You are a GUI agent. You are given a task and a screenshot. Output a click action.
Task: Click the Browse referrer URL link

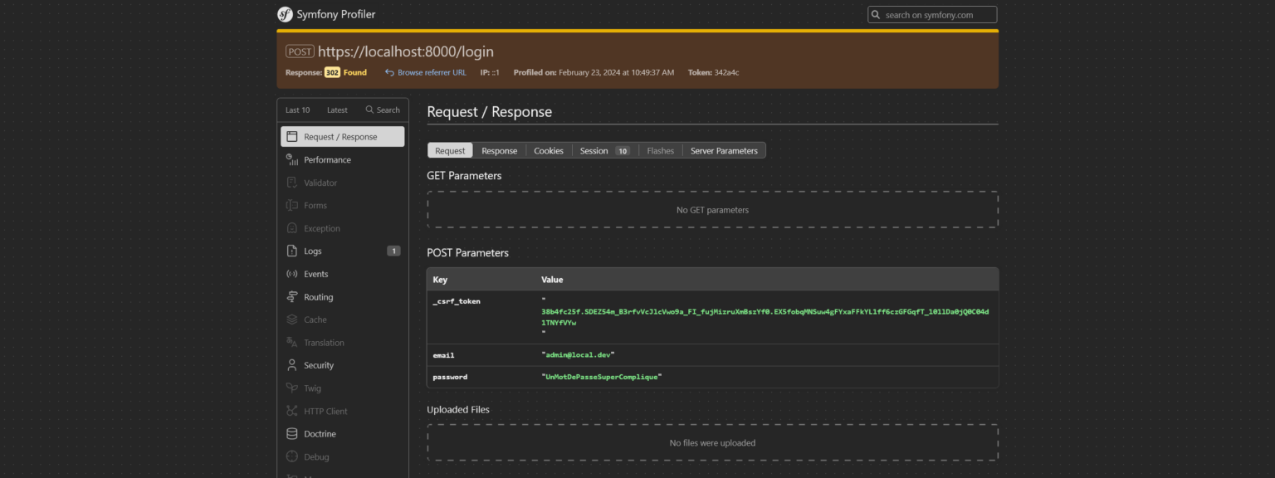(426, 72)
